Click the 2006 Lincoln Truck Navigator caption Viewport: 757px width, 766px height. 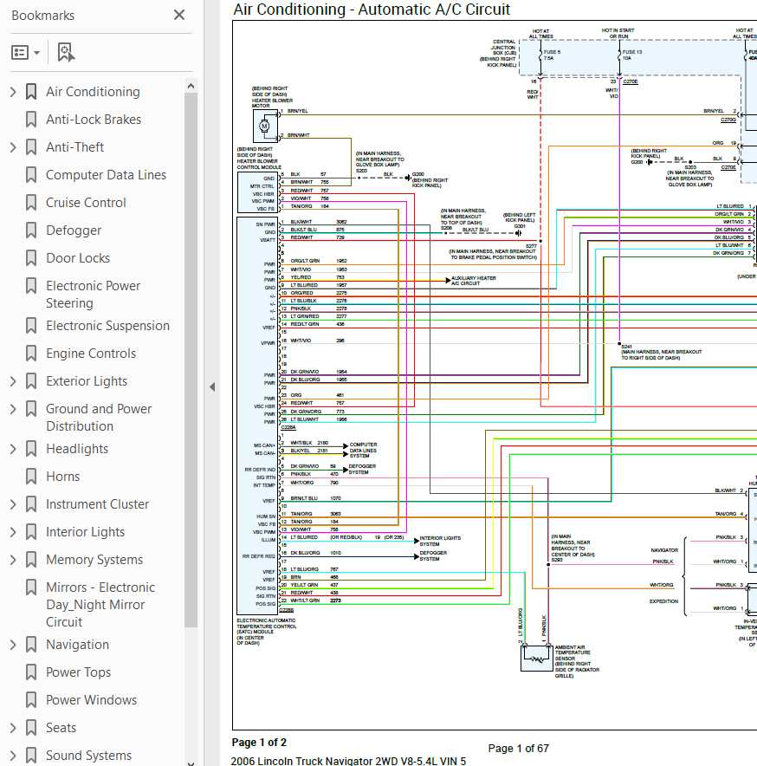click(348, 761)
